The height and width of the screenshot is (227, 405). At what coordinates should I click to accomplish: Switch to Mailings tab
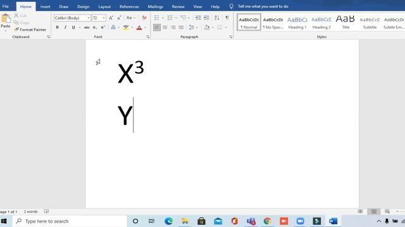coord(155,6)
